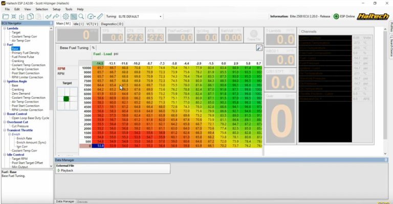
Task: Click the table grid view icon
Action: tap(74, 16)
